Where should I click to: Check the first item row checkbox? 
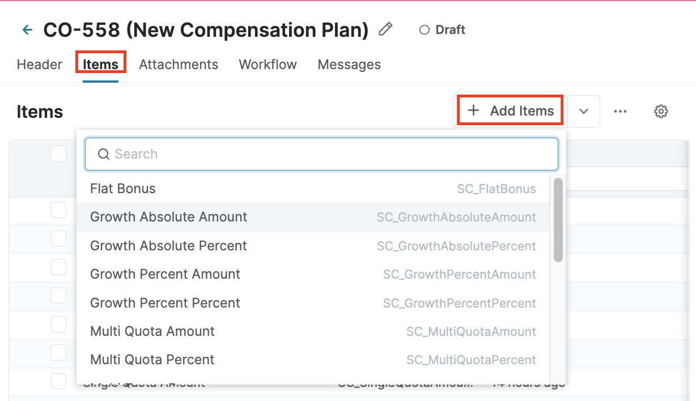point(58,210)
